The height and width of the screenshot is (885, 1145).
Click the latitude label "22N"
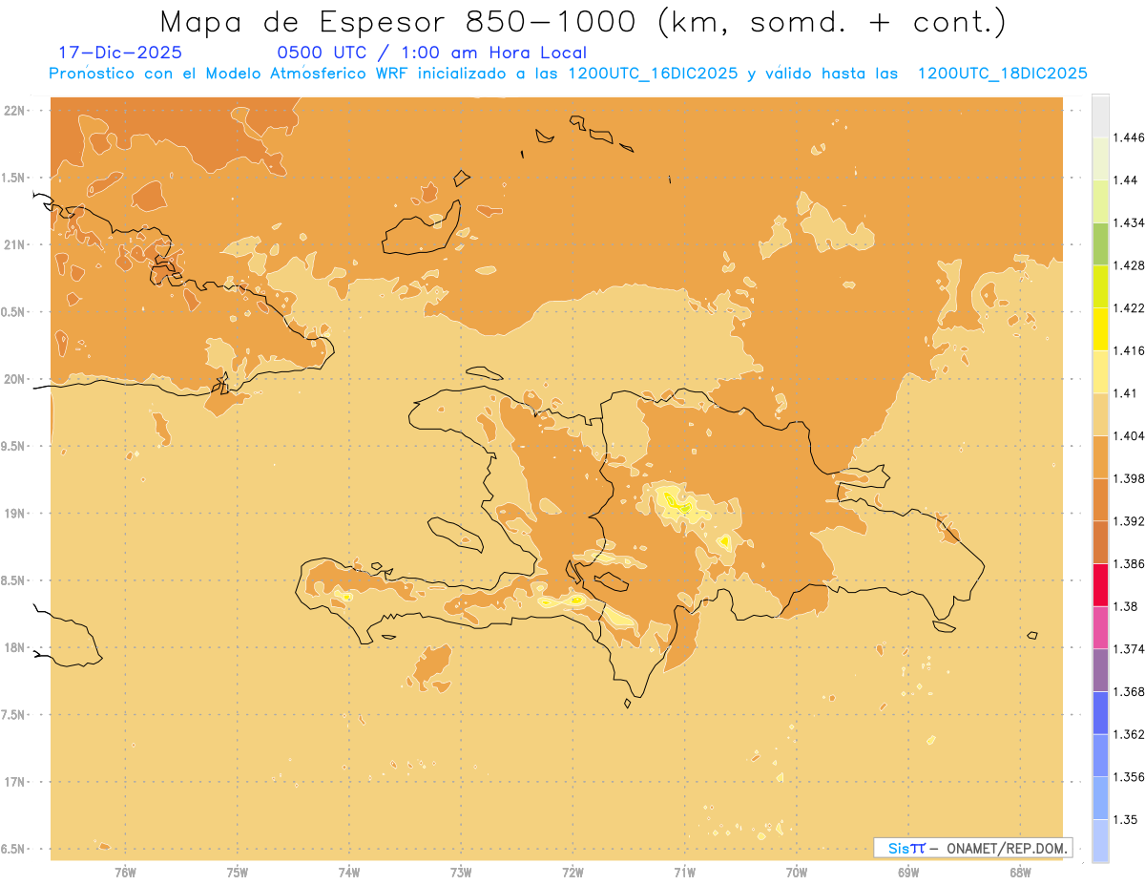point(14,111)
